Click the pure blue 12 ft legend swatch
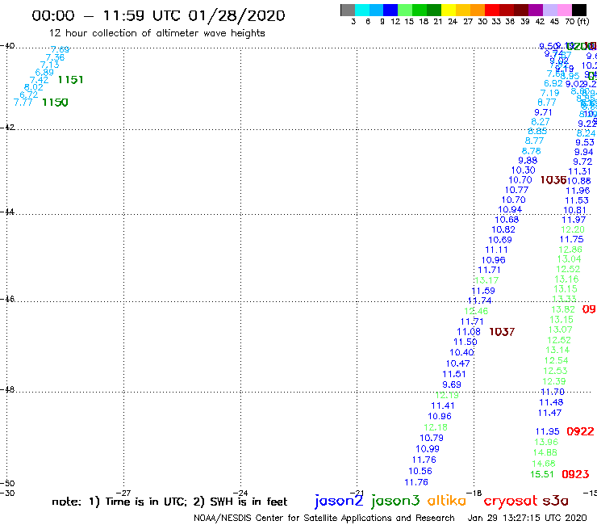This screenshot has width=597, height=525. click(390, 10)
